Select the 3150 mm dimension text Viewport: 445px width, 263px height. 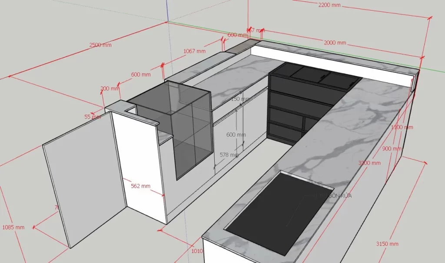(x=387, y=243)
